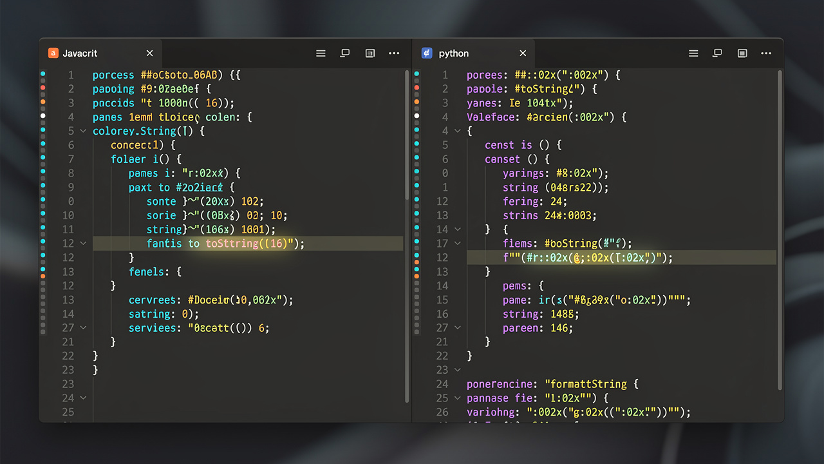Click the "porcess" code line in Javacrit
Viewport: 824px width, 464px height.
point(166,75)
